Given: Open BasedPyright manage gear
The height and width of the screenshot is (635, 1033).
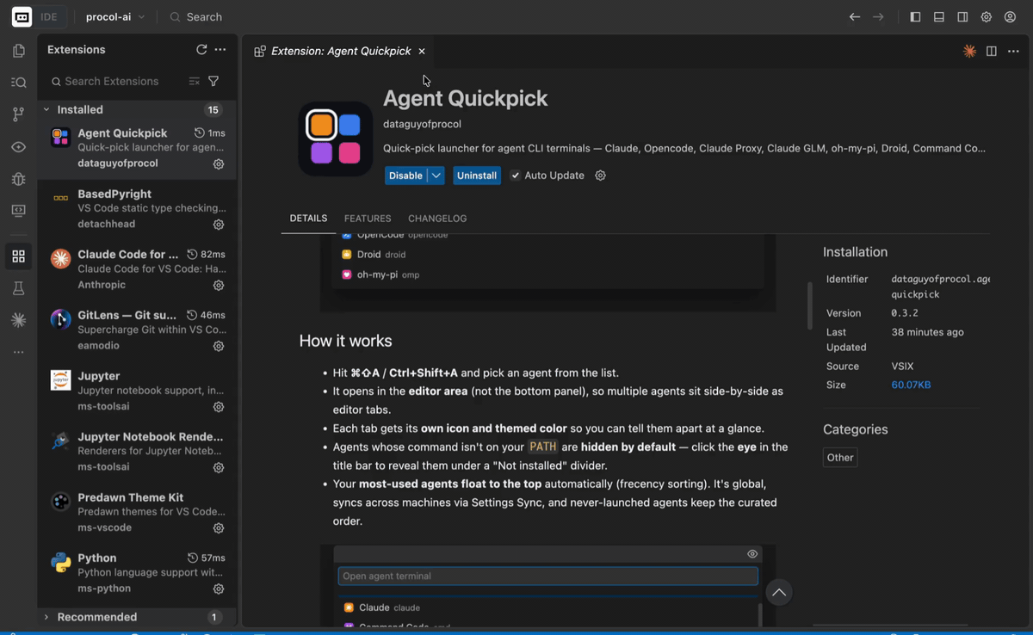Looking at the screenshot, I should (x=219, y=225).
